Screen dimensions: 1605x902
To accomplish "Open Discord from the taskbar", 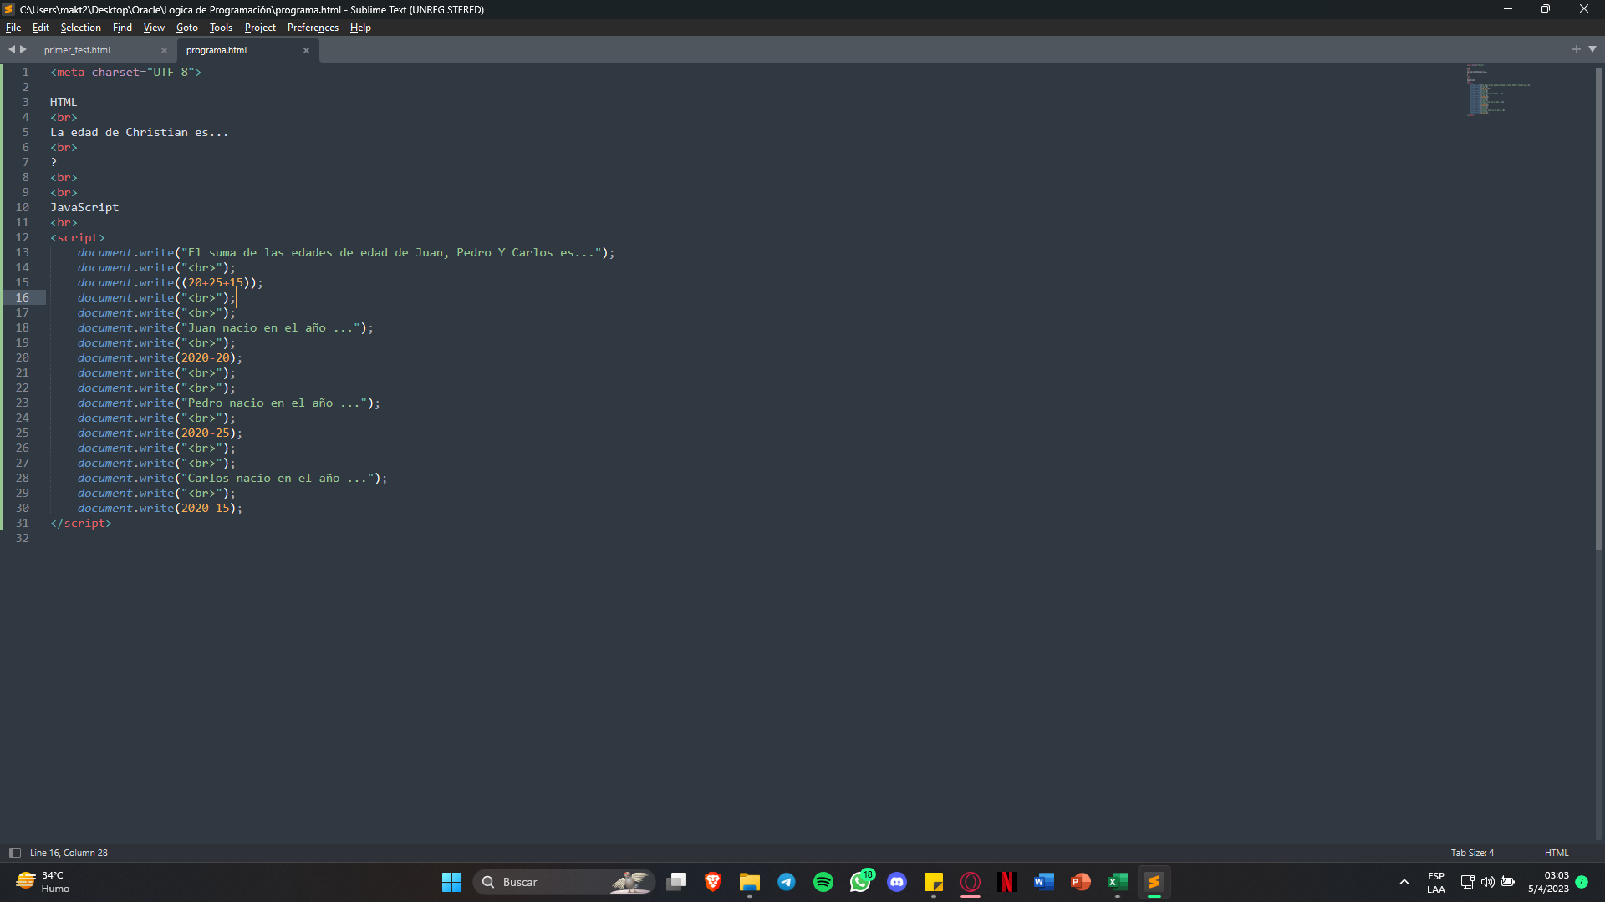I will click(x=897, y=882).
